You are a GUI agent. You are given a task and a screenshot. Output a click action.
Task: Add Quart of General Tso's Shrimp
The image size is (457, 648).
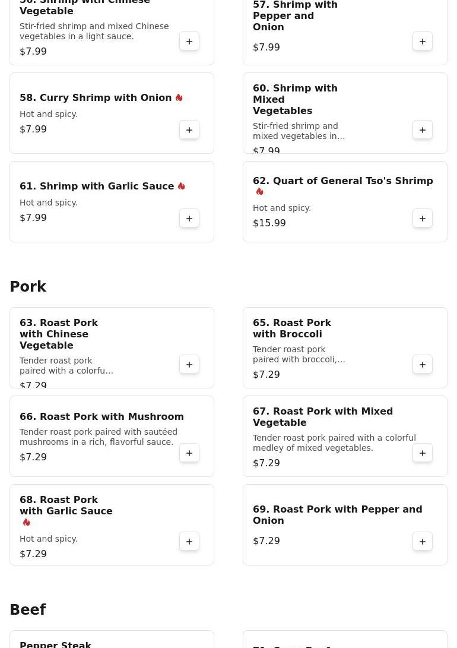click(x=423, y=219)
